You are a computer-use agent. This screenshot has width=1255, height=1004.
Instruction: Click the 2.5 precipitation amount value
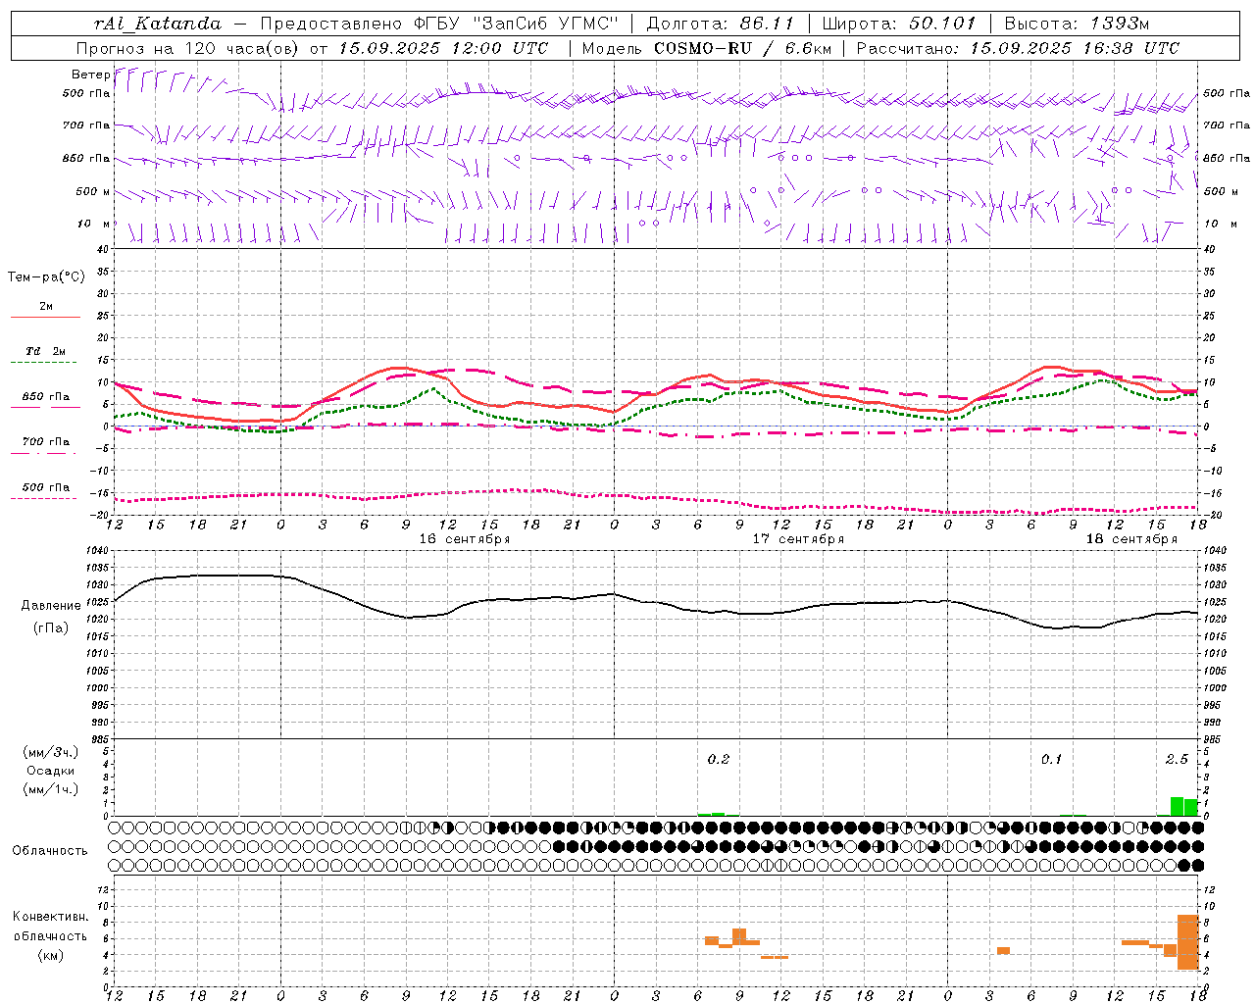(x=1177, y=760)
